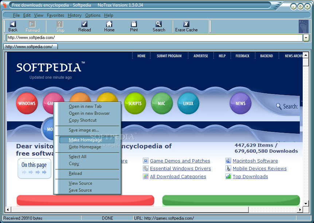Open the Options menu

point(93,15)
